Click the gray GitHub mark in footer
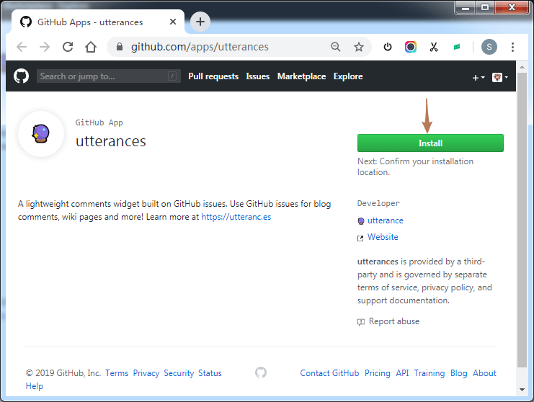Screen dimensions: 534x402 261,372
